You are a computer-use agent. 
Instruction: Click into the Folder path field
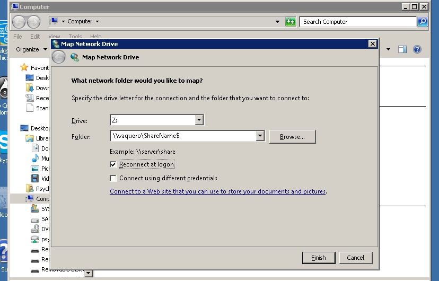(x=183, y=136)
